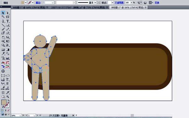This screenshot has height=118, width=189.
Task: Select the Direct Selection tool
Action: (8, 13)
